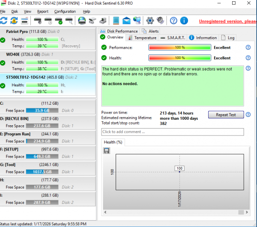Select the E: [Program Run] partition row
The height and width of the screenshot is (227, 257).
48,138
